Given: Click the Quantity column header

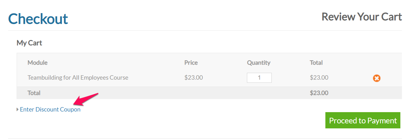Looking at the screenshot, I should pos(259,62).
